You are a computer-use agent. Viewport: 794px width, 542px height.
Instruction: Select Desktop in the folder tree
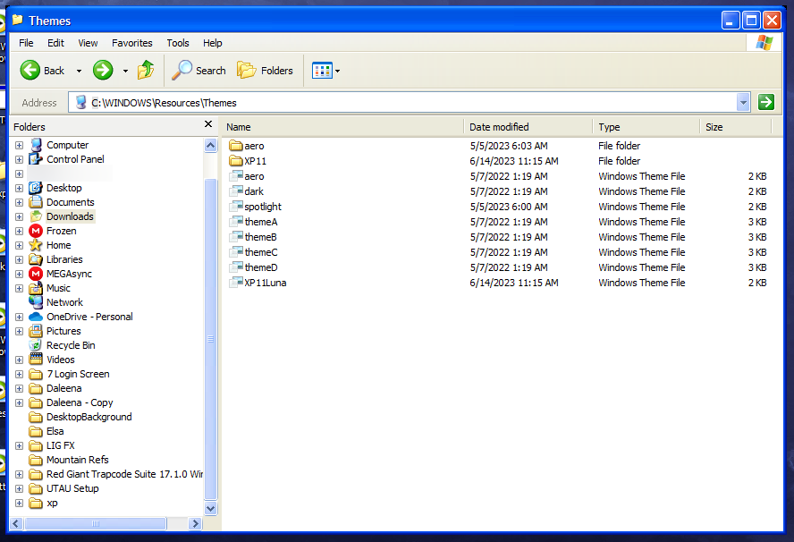click(63, 188)
